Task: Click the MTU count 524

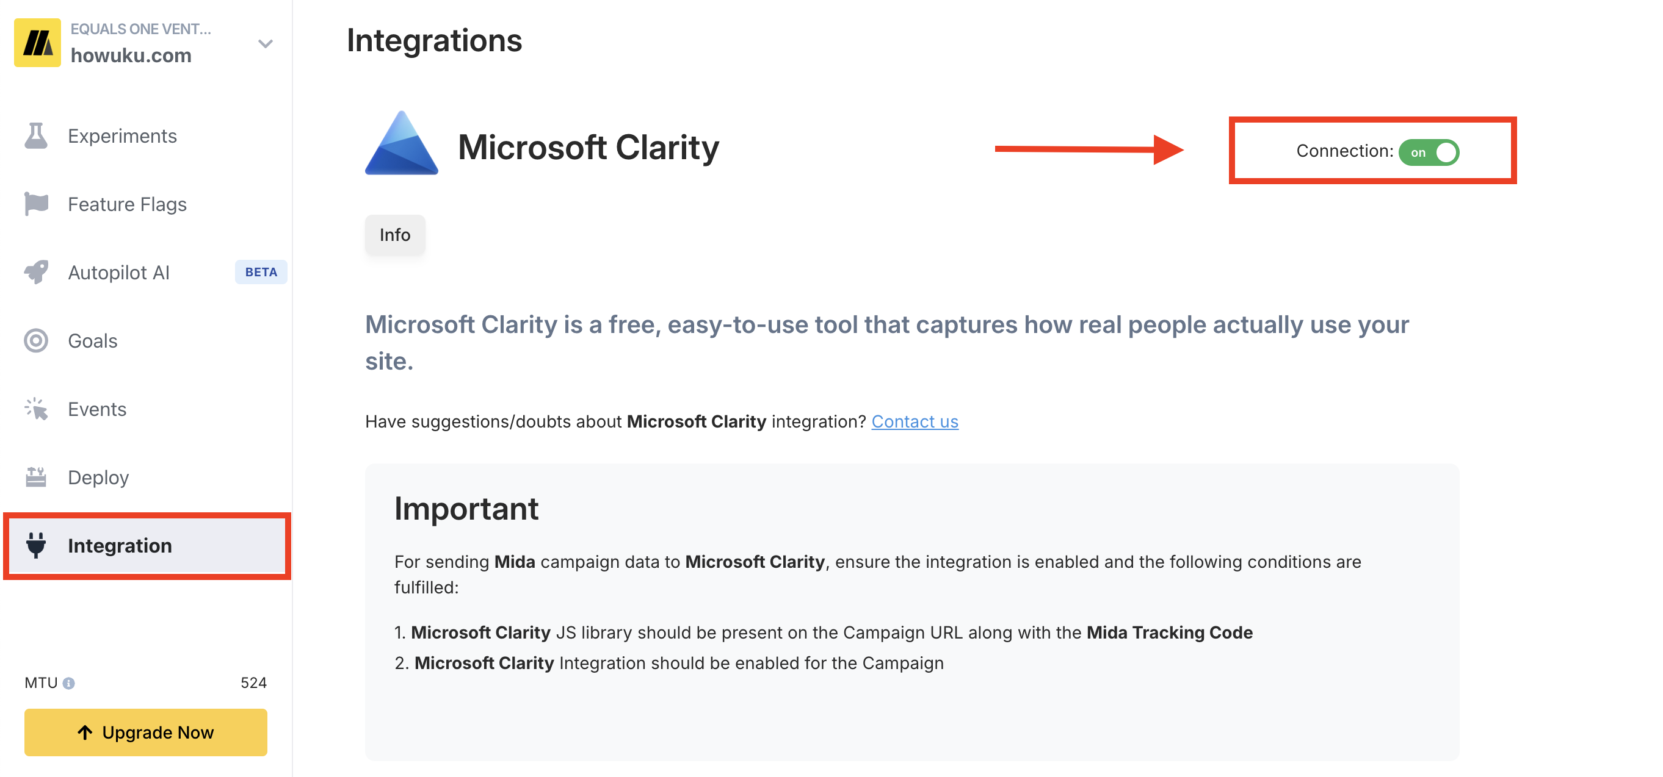Action: 253,683
